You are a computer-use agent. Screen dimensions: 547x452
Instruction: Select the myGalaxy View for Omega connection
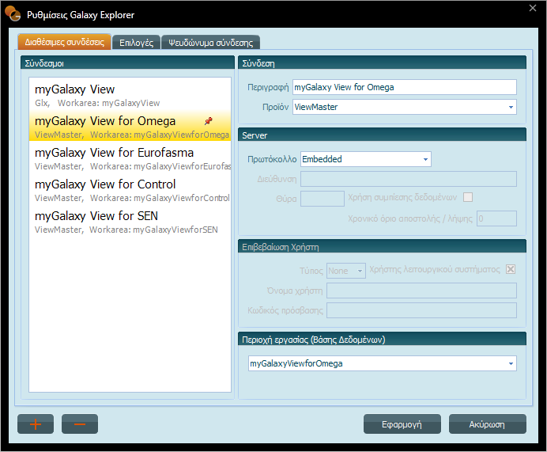pos(130,127)
